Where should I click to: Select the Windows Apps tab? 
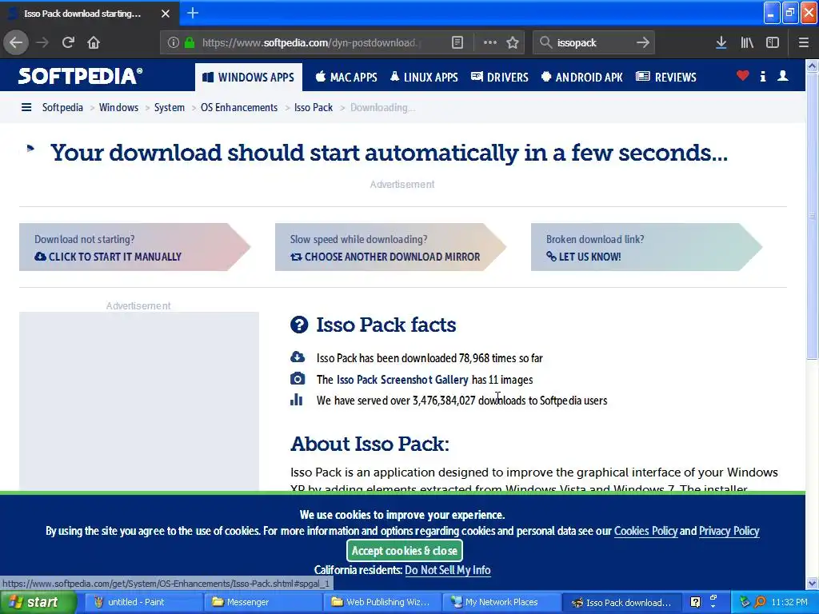(249, 78)
